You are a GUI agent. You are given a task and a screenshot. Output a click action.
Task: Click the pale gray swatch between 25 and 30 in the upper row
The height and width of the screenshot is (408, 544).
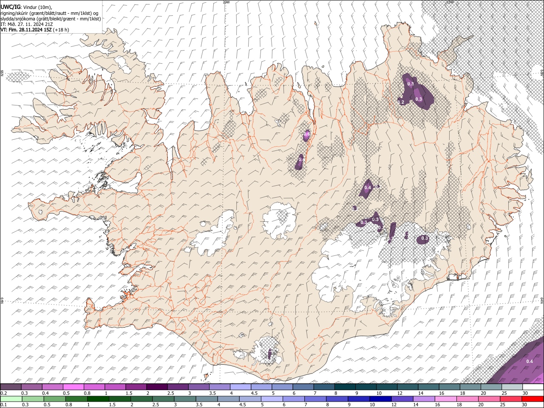[512, 387]
